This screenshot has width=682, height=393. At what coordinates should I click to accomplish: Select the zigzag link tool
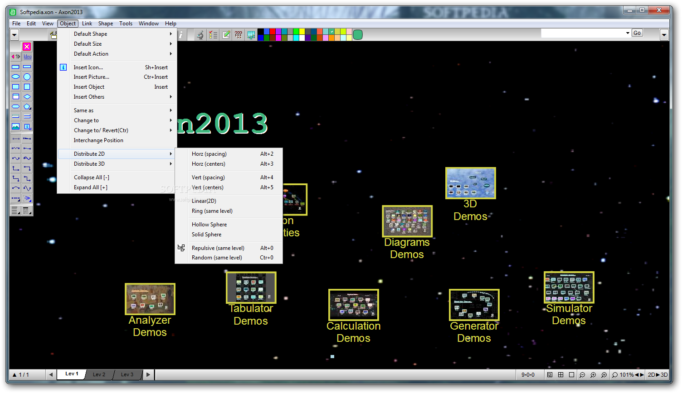(15, 148)
